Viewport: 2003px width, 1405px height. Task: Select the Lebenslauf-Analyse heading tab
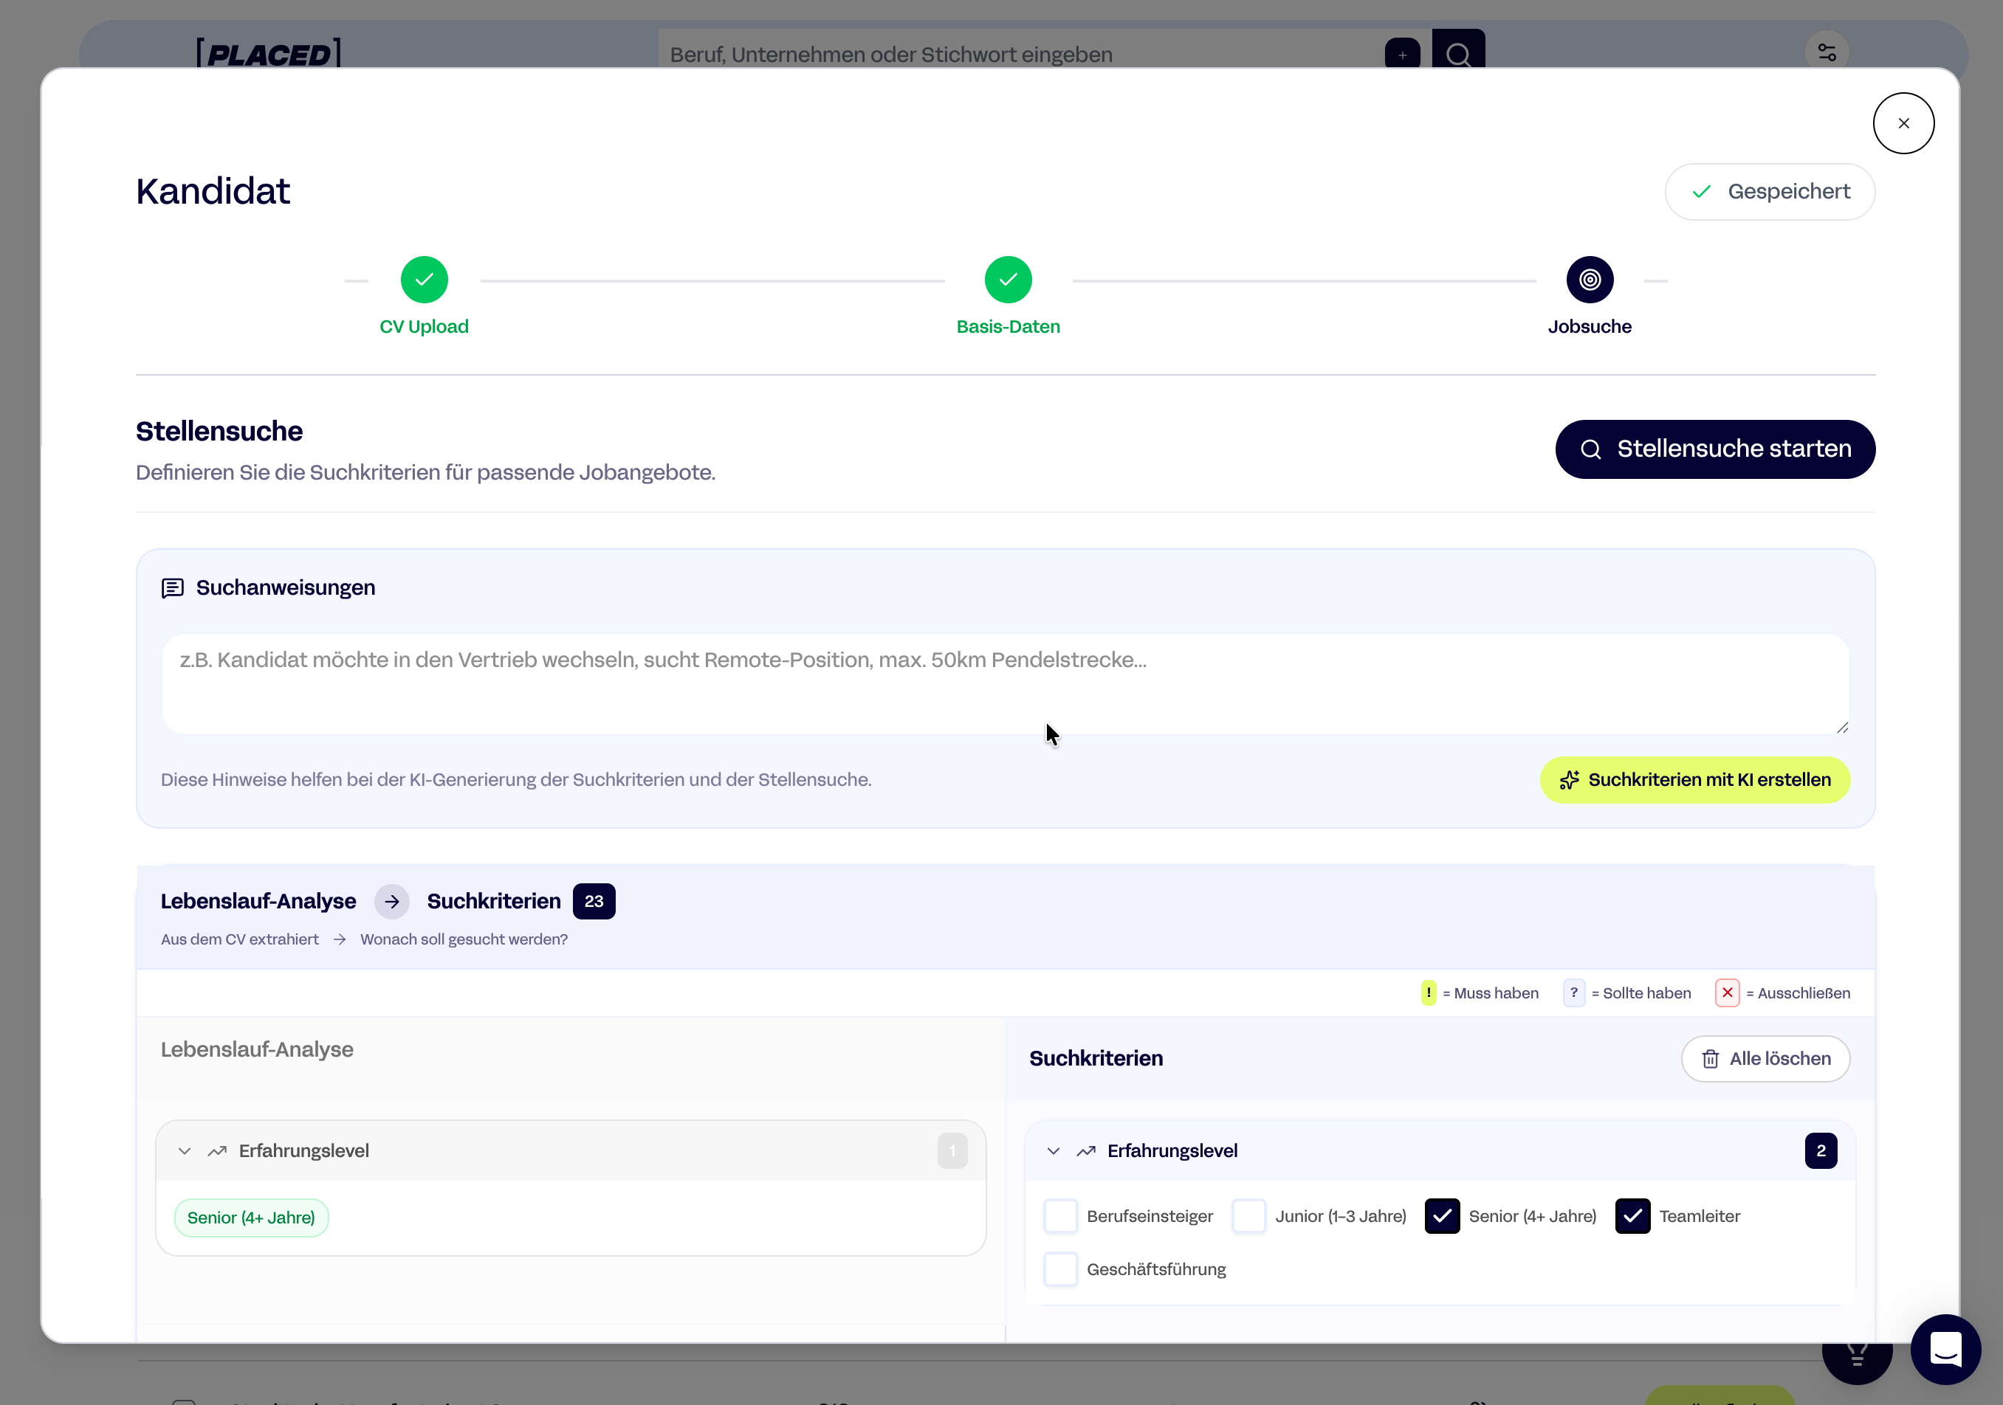(x=258, y=901)
